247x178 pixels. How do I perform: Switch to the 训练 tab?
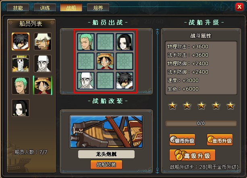point(45,8)
